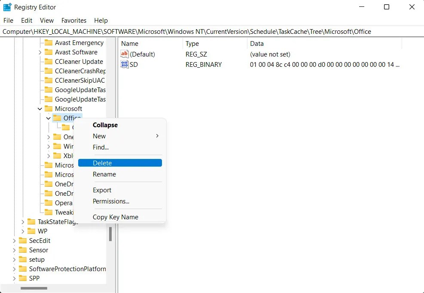Open the Favorites menu
The height and width of the screenshot is (293, 424).
point(73,20)
